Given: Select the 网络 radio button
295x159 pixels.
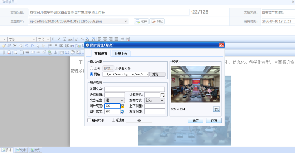Looking at the screenshot, I should 92,74.
